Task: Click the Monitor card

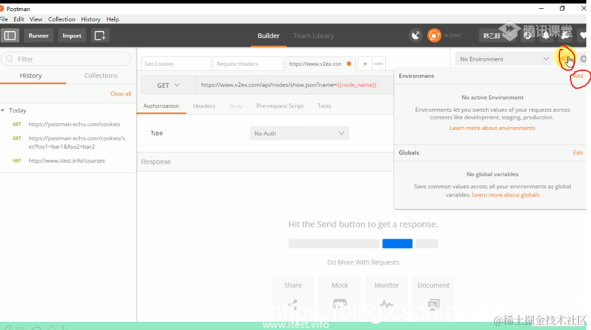Action: 386,297
